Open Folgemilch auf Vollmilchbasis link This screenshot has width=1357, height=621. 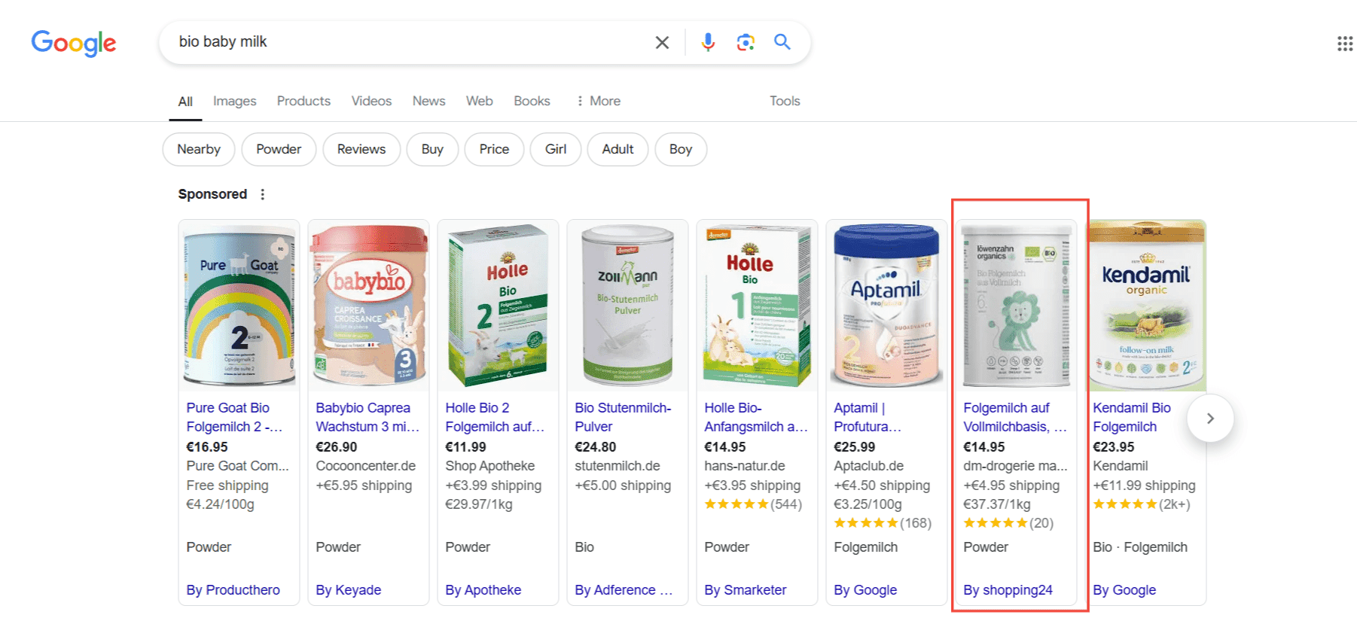(x=1015, y=417)
